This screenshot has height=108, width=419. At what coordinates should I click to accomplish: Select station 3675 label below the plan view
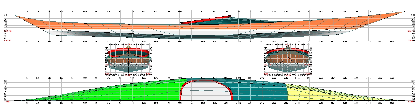click(392, 103)
